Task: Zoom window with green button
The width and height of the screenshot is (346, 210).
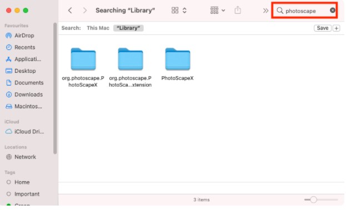Action: [x=26, y=11]
